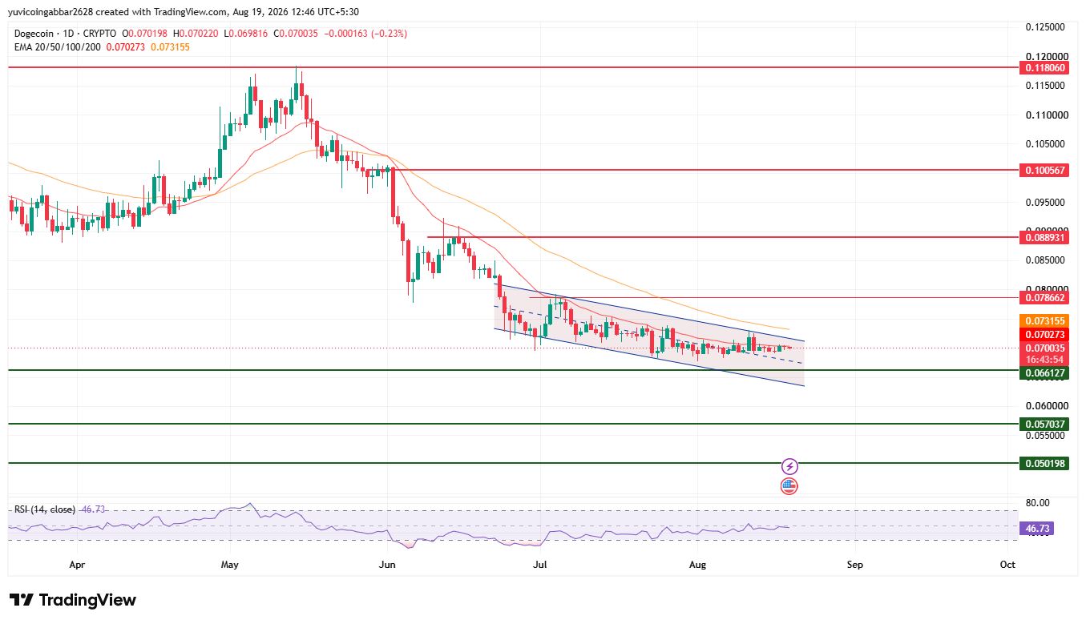Click the low value L0.069816
The image size is (1086, 624).
pos(247,34)
